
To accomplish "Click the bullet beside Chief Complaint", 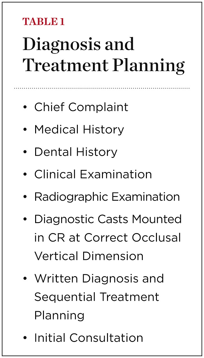I will coord(25,108).
